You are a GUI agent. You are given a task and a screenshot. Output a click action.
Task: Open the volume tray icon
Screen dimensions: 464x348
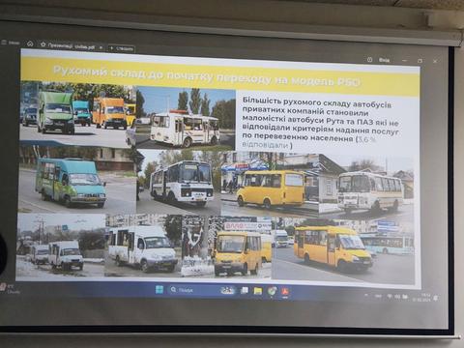[398, 297]
